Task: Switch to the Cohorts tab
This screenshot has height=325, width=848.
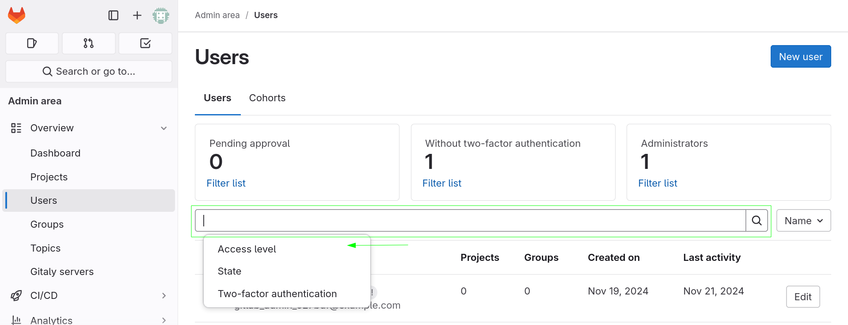Action: coord(267,98)
